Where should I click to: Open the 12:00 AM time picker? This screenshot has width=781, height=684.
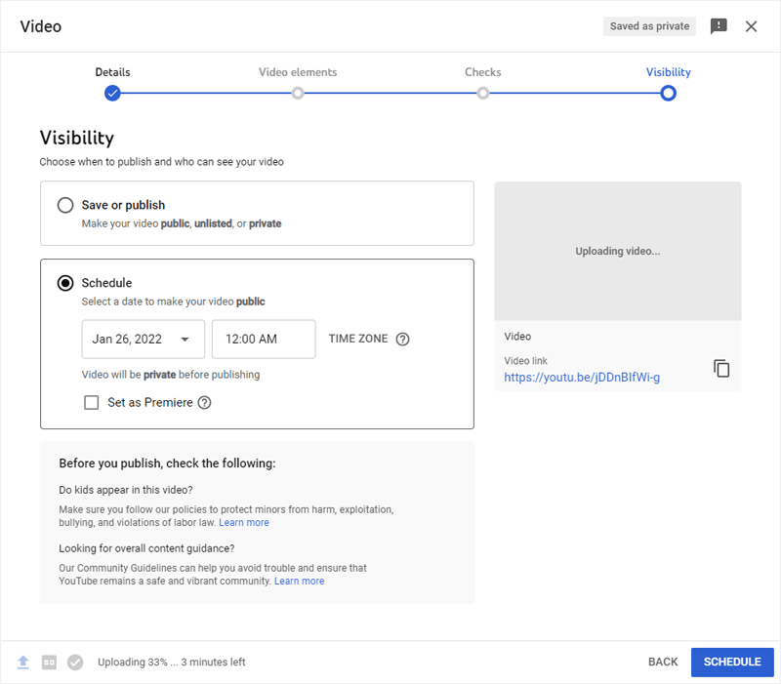click(264, 339)
